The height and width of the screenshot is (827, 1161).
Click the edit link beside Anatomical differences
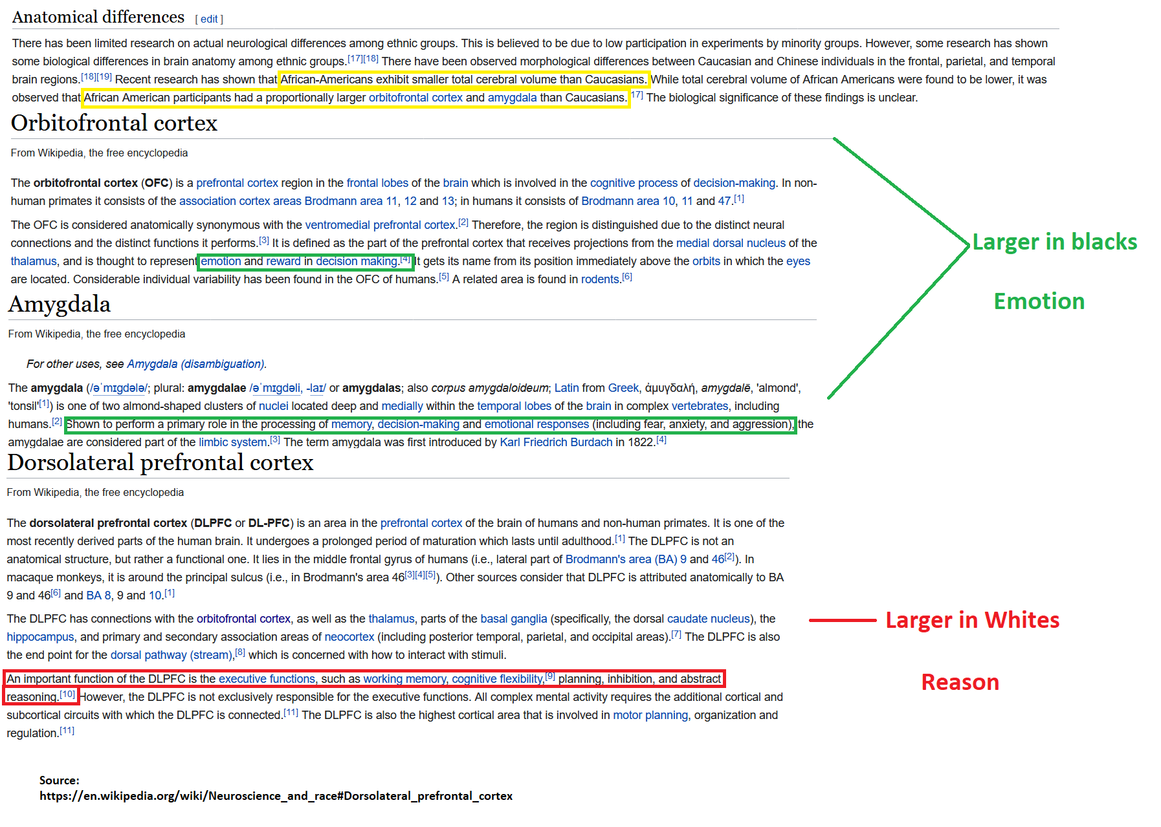coord(209,19)
